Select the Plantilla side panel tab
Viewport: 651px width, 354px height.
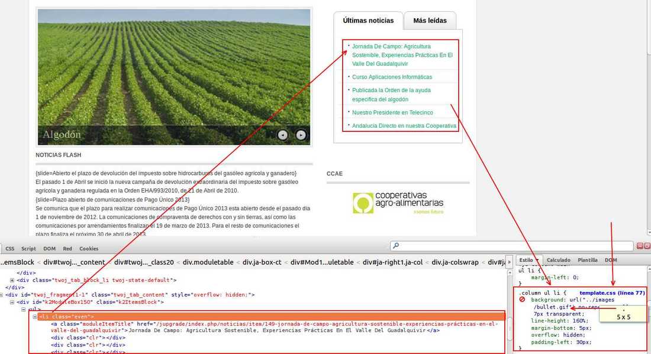click(588, 260)
